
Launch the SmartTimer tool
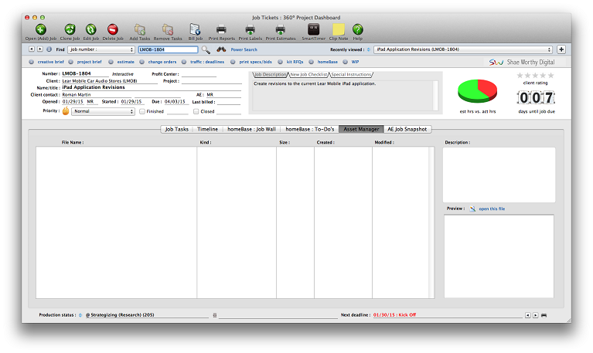313,29
